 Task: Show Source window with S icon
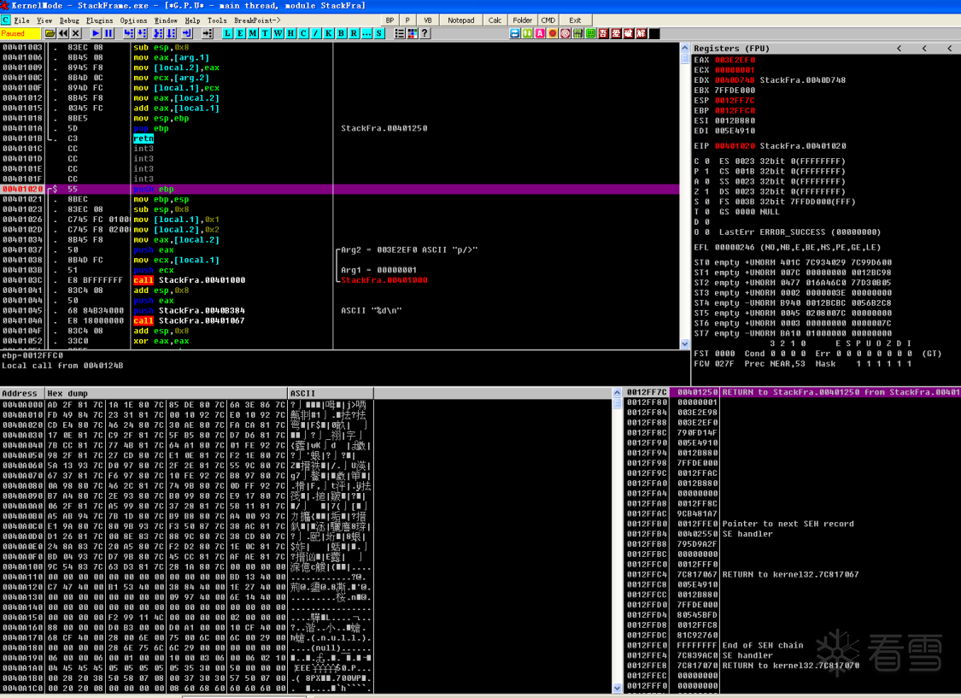point(379,33)
